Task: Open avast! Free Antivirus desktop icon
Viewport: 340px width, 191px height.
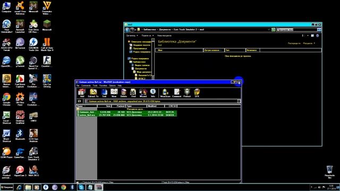Action: [20, 8]
